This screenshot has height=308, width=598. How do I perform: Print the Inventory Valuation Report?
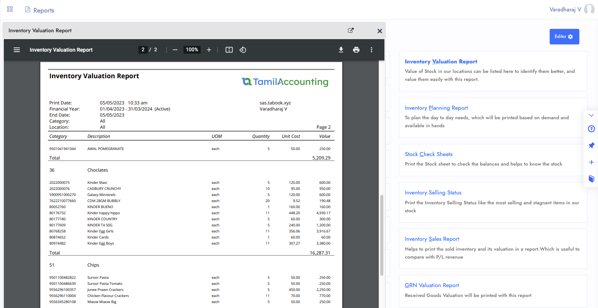[356, 50]
